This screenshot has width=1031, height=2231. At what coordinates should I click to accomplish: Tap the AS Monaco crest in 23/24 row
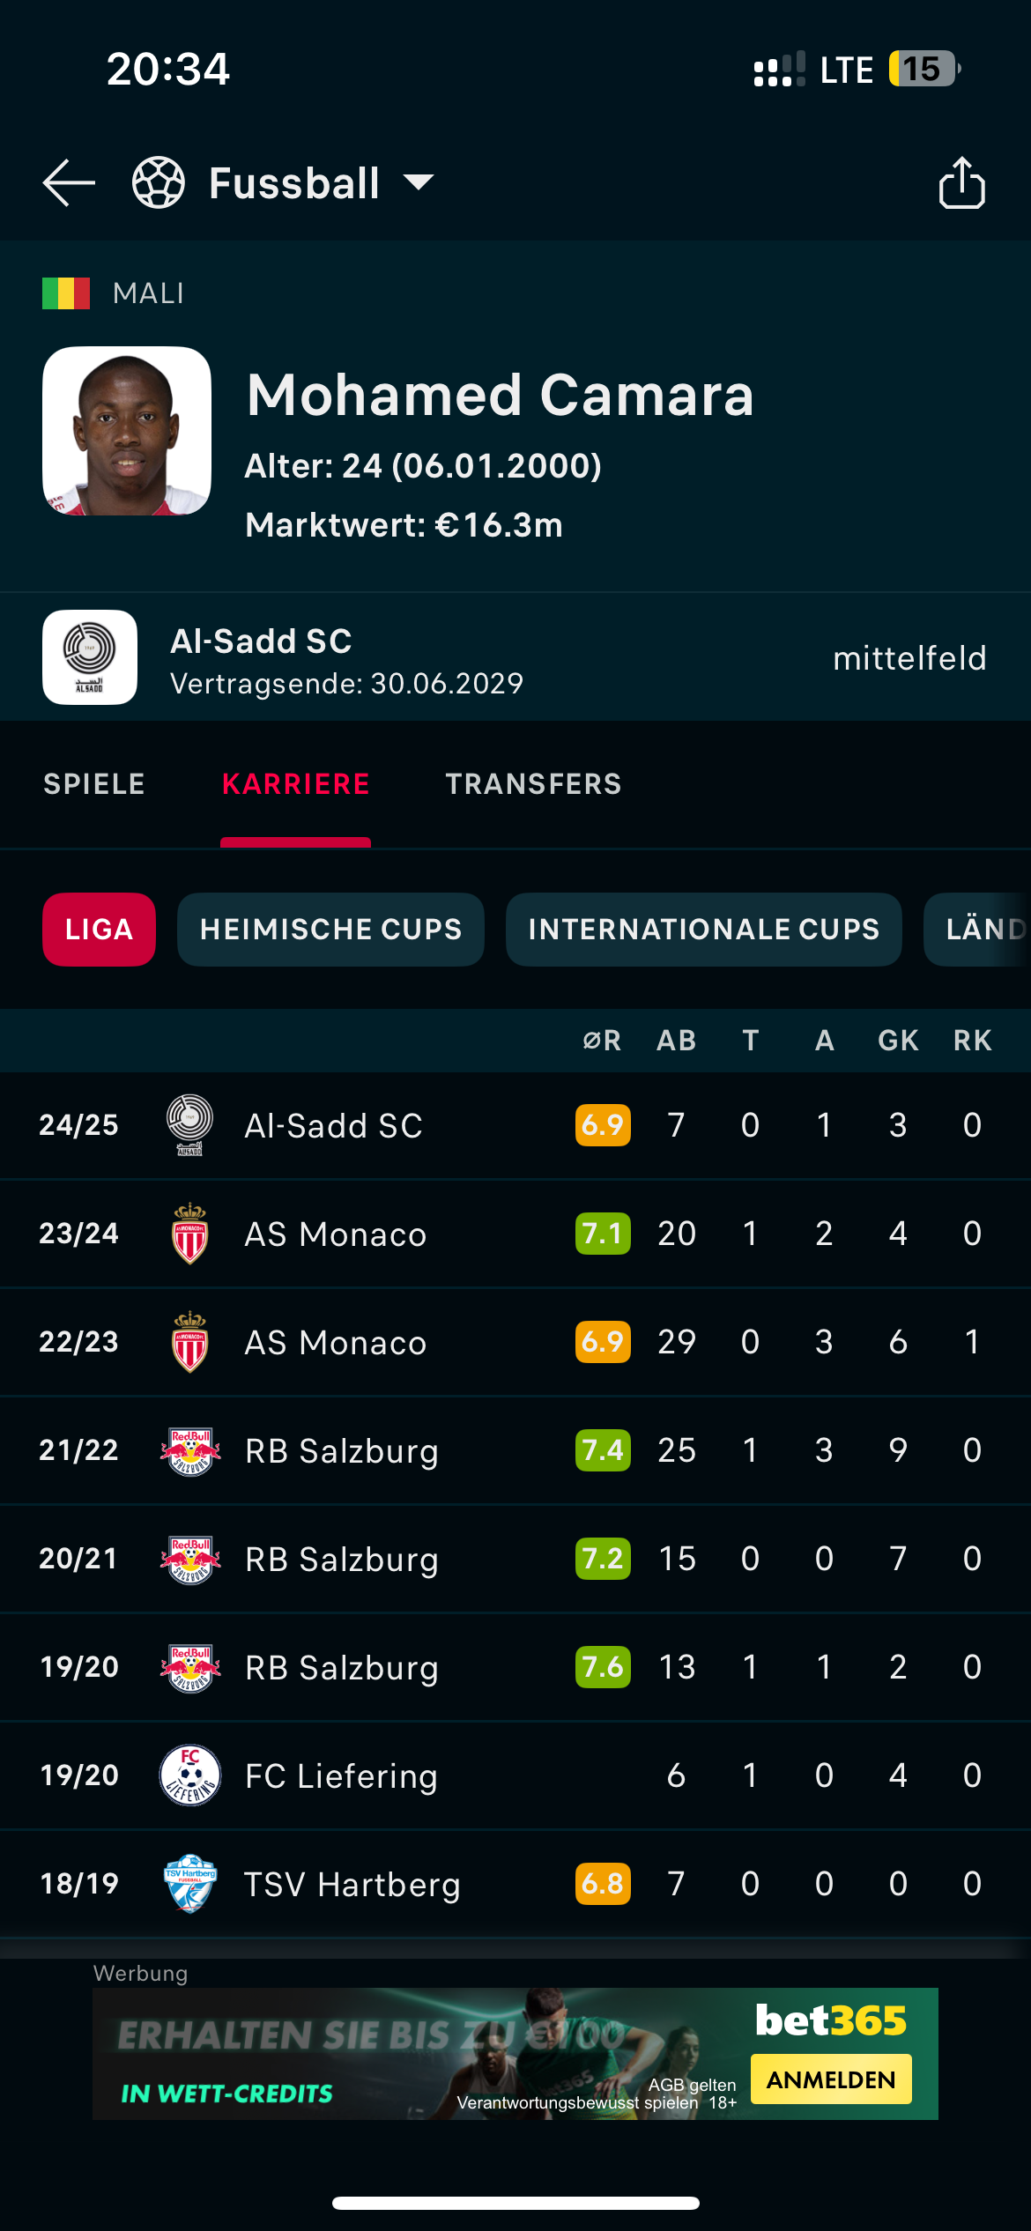tap(189, 1234)
